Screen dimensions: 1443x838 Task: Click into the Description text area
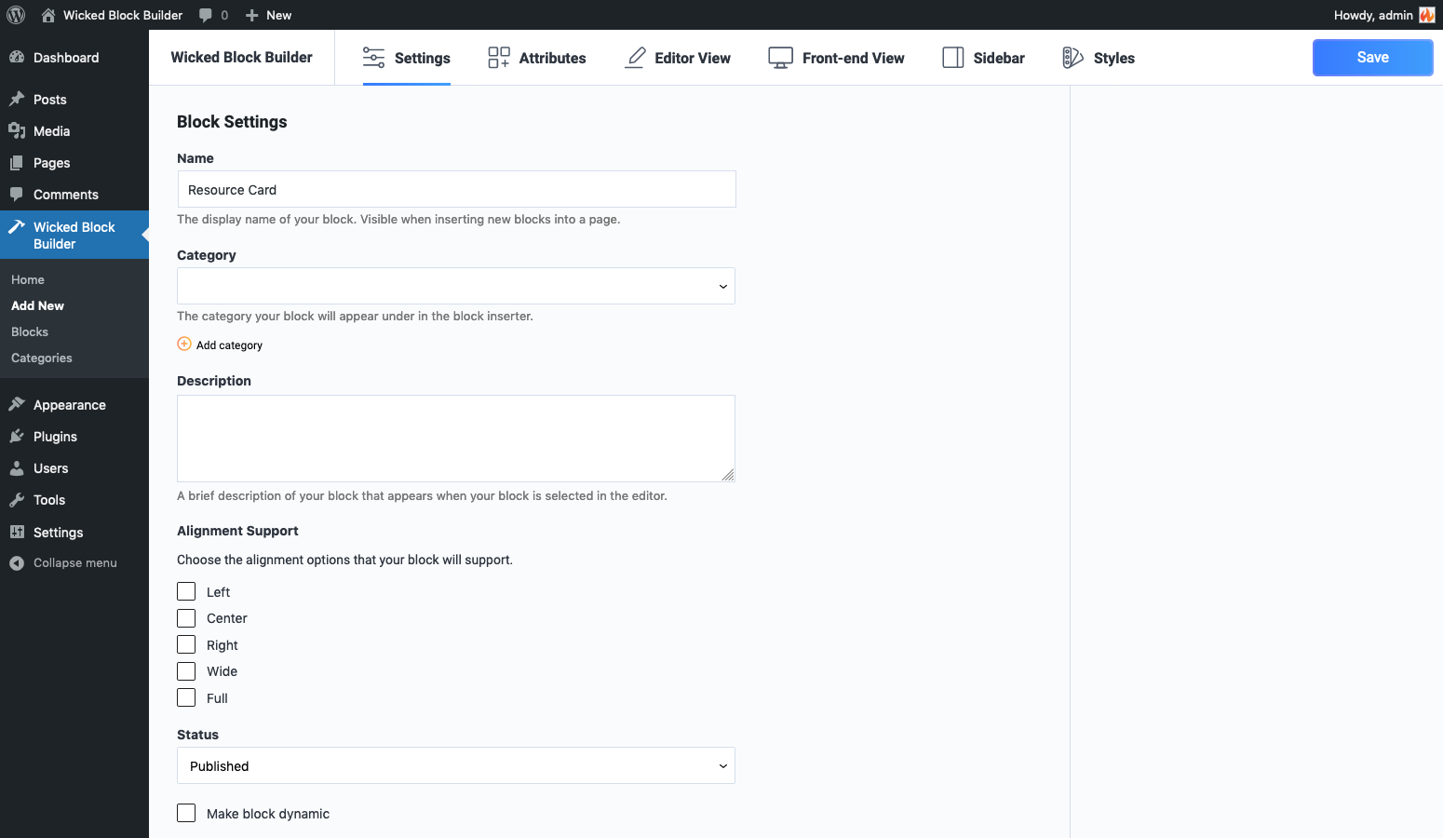[x=456, y=439]
